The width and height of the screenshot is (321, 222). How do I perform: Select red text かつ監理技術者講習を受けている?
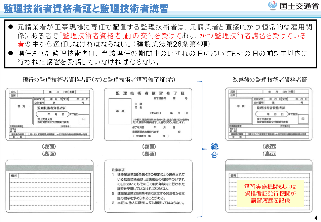click(x=253, y=36)
